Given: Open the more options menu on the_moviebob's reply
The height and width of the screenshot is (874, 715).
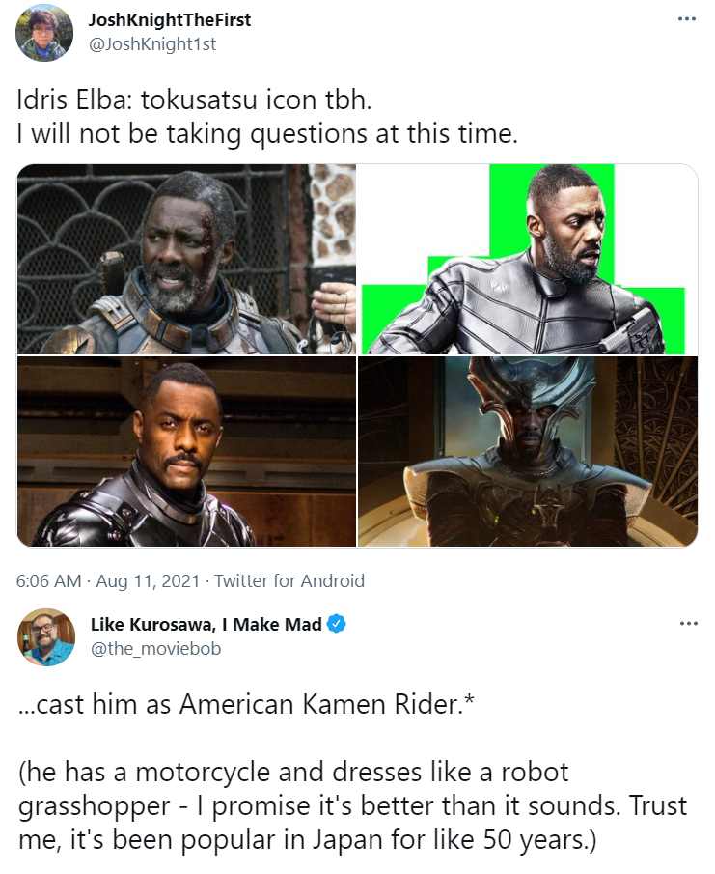Looking at the screenshot, I should coord(688,623).
